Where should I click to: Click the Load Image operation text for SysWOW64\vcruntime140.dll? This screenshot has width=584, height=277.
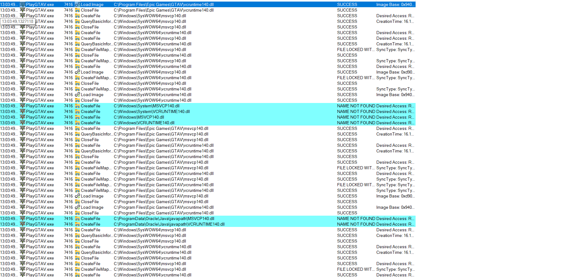pyautogui.click(x=92, y=95)
